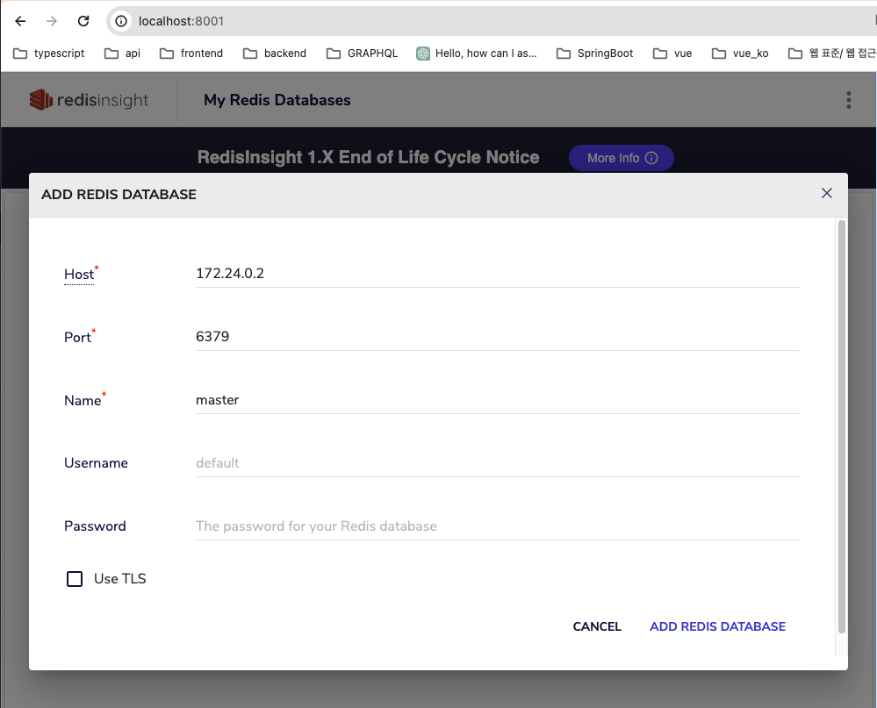Reload the page
This screenshot has height=708, width=877.
click(83, 19)
